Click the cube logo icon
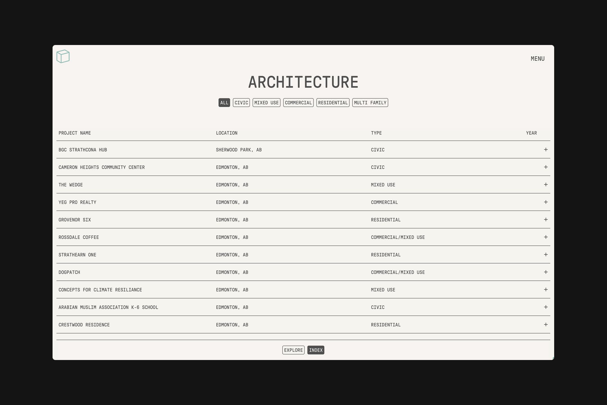 (63, 56)
